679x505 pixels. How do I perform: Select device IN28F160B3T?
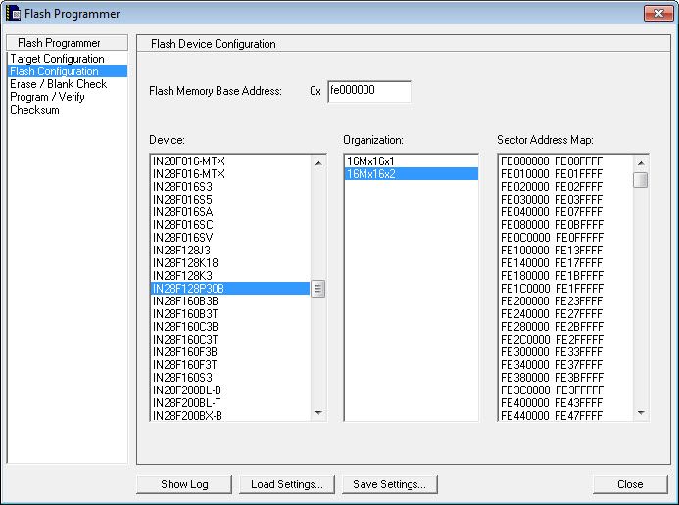(x=230, y=314)
